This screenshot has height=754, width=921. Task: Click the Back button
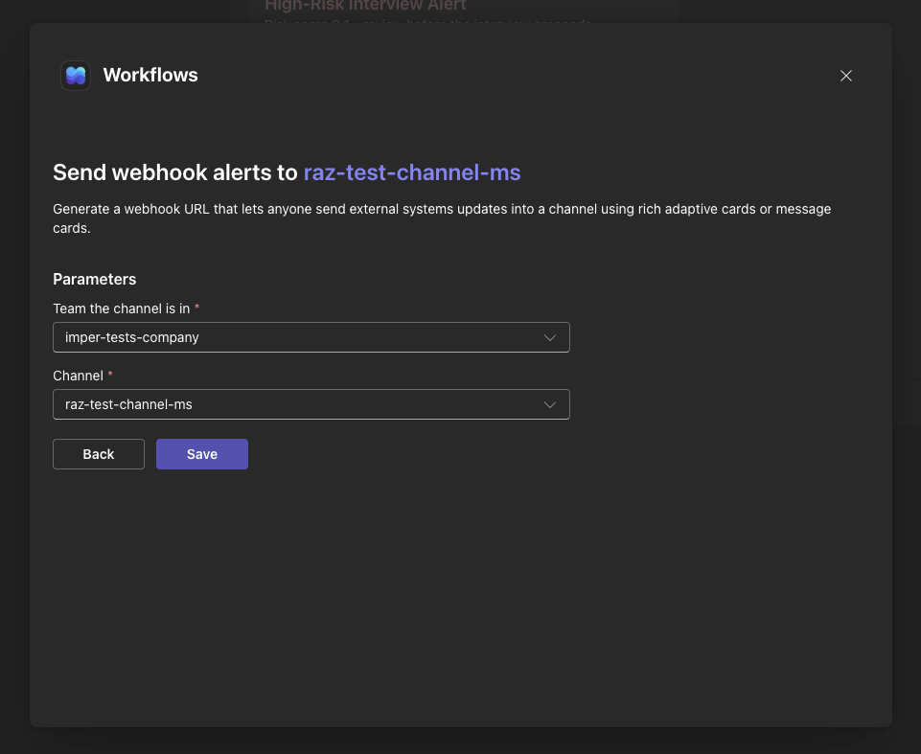[99, 454]
